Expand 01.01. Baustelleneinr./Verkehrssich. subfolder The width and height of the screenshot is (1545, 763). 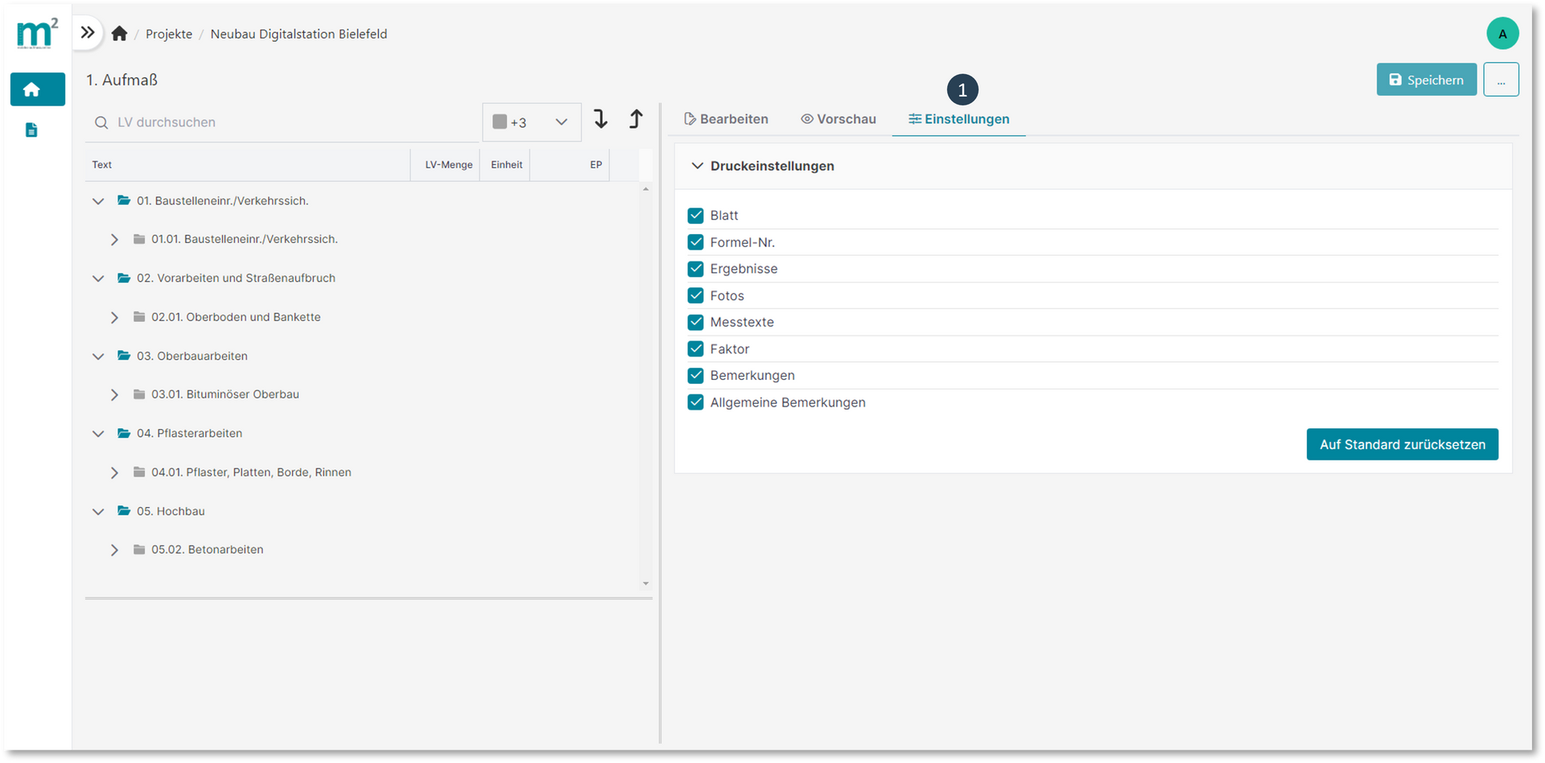click(x=114, y=240)
